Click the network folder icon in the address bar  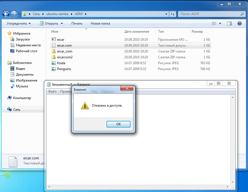pyautogui.click(x=24, y=14)
